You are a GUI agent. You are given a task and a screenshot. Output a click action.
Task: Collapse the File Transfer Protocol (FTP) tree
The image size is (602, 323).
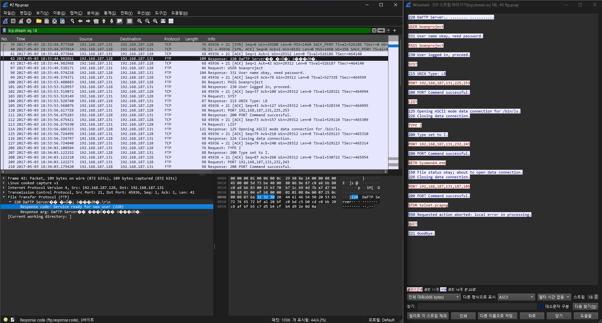coord(4,197)
